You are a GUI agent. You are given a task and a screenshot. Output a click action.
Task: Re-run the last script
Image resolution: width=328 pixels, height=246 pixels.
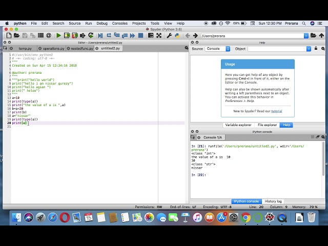tap(91, 35)
